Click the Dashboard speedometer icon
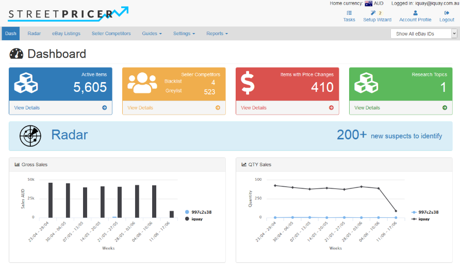This screenshot has height=271, width=460. pos(17,54)
